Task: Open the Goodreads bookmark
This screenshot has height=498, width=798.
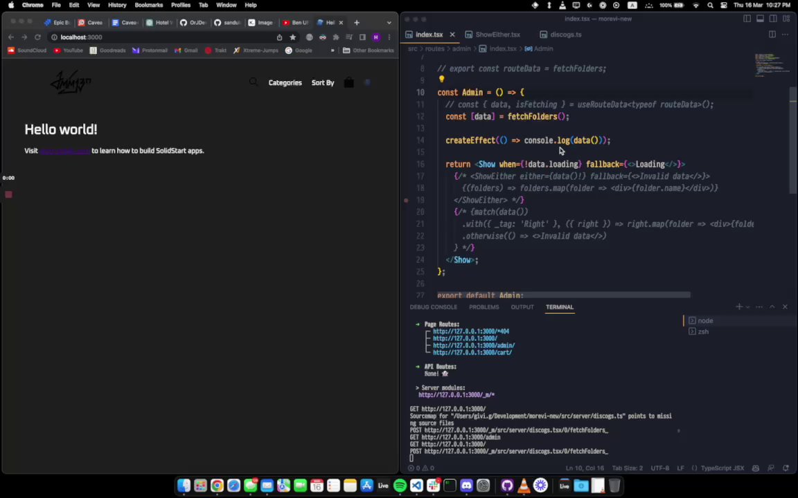Action: [x=108, y=50]
